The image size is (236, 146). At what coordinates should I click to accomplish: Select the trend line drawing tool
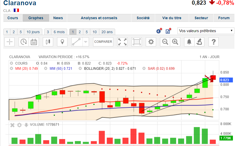(x=77, y=42)
